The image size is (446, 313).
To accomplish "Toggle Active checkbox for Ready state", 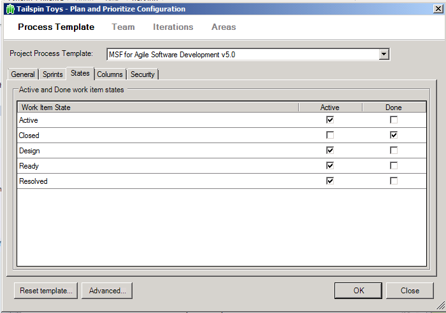I will pos(330,165).
